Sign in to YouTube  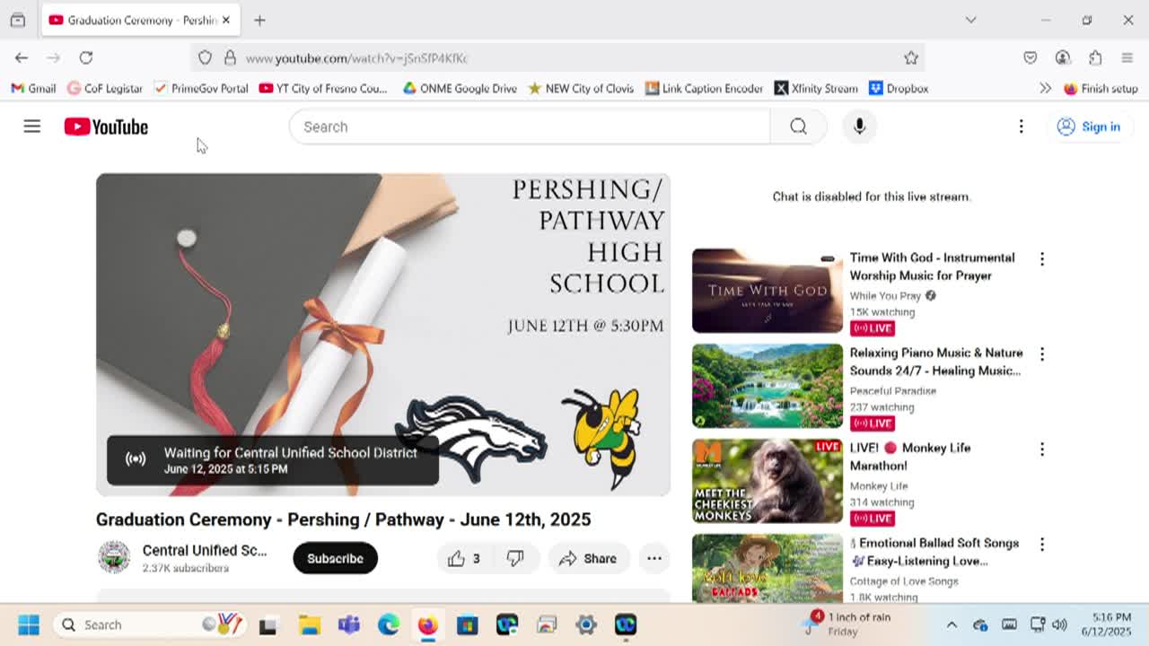[1089, 127]
